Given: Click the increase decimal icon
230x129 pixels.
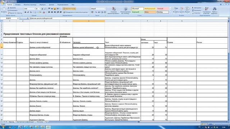Looking at the screenshot, I should [102, 12].
